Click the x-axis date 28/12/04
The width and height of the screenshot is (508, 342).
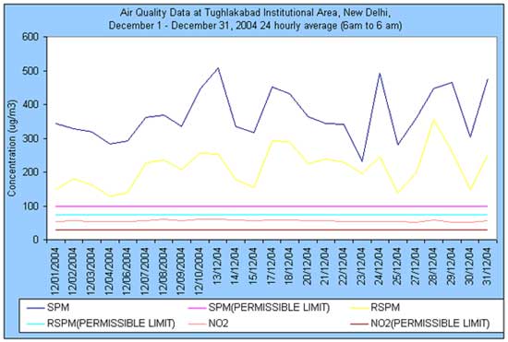(433, 266)
